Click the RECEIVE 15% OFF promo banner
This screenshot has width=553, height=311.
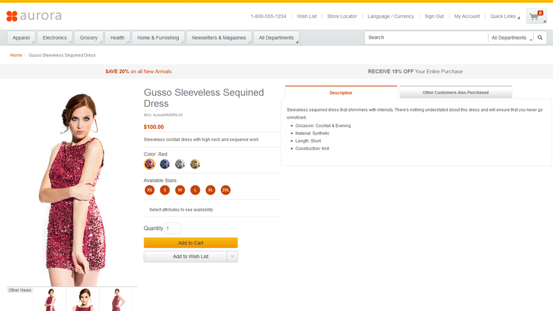click(x=415, y=72)
